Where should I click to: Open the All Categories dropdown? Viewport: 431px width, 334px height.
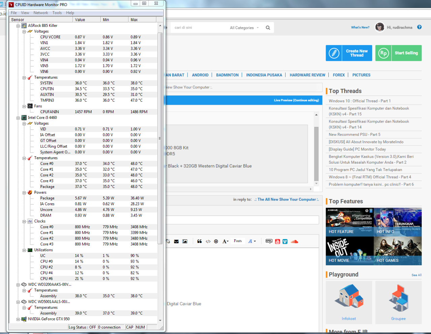244,28
